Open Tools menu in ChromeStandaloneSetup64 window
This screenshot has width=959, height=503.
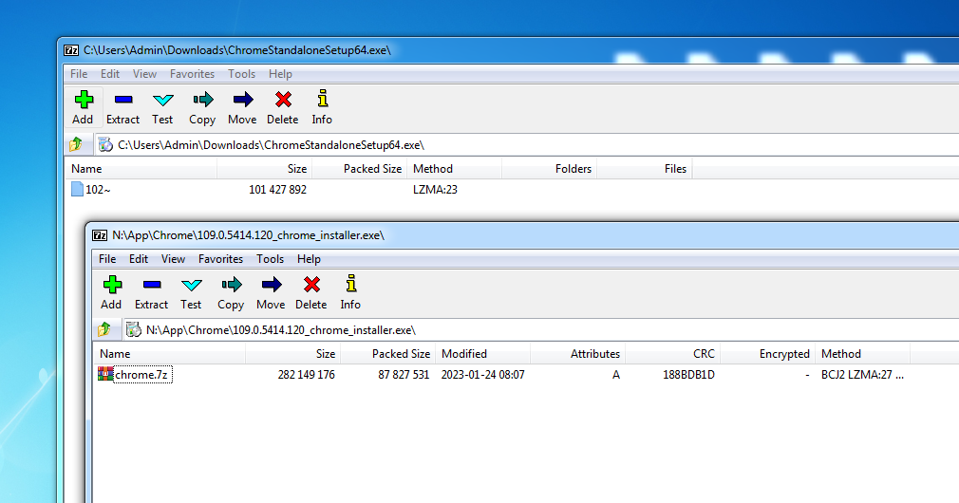(x=241, y=74)
